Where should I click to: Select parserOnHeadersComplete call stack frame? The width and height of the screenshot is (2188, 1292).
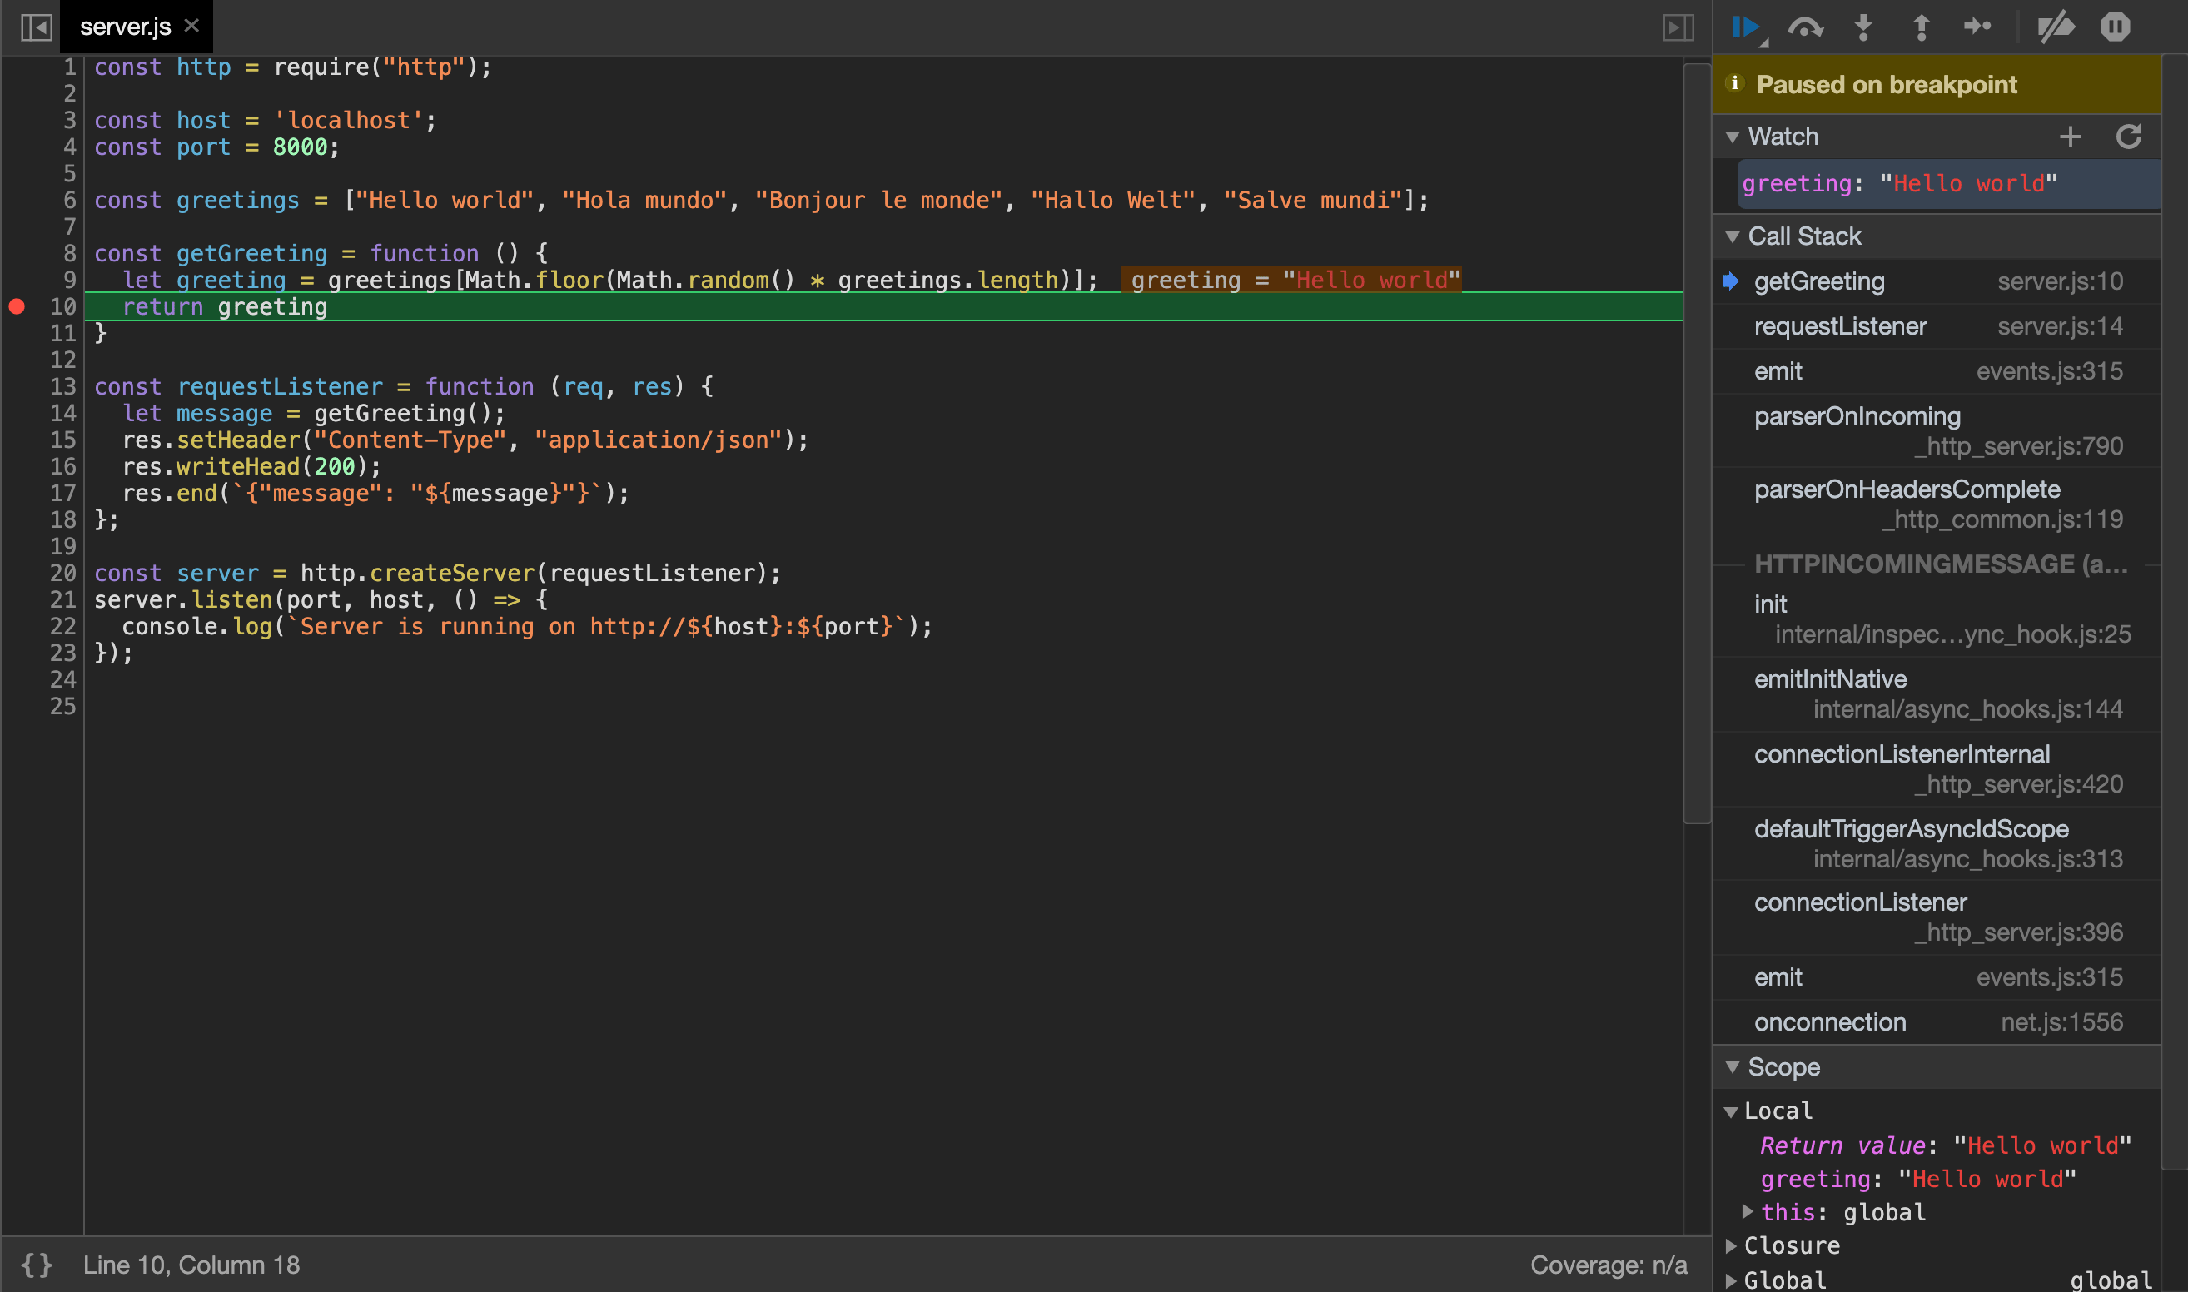click(1937, 504)
